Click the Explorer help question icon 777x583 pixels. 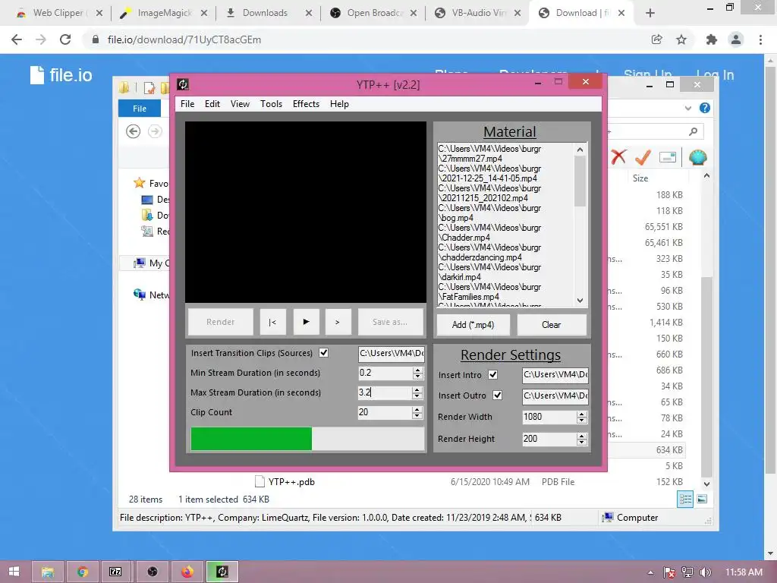point(705,108)
